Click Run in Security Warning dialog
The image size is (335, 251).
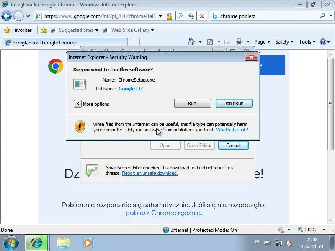(x=192, y=103)
